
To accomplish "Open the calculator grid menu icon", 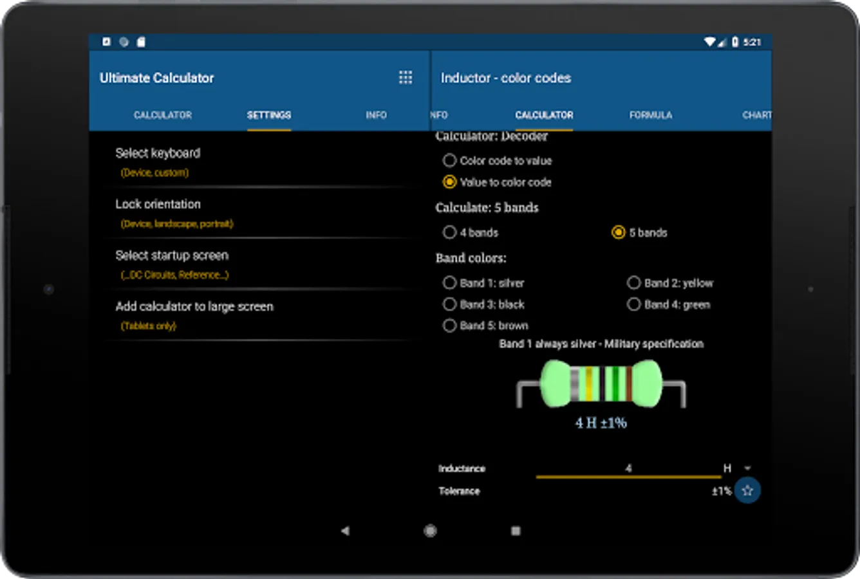I will [x=406, y=78].
